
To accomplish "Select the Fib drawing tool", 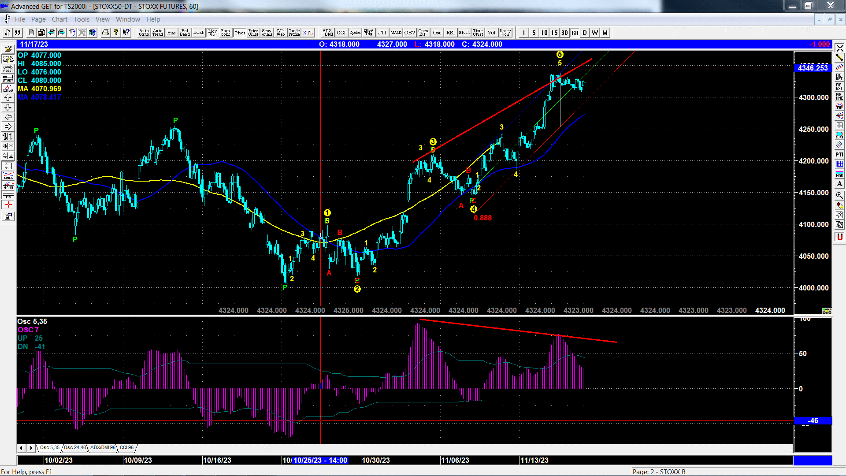I will click(8, 195).
